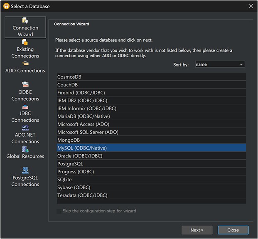Screen dimensions: 258x239
Task: Choose PostgreSQL in the database list
Action: click(151, 164)
